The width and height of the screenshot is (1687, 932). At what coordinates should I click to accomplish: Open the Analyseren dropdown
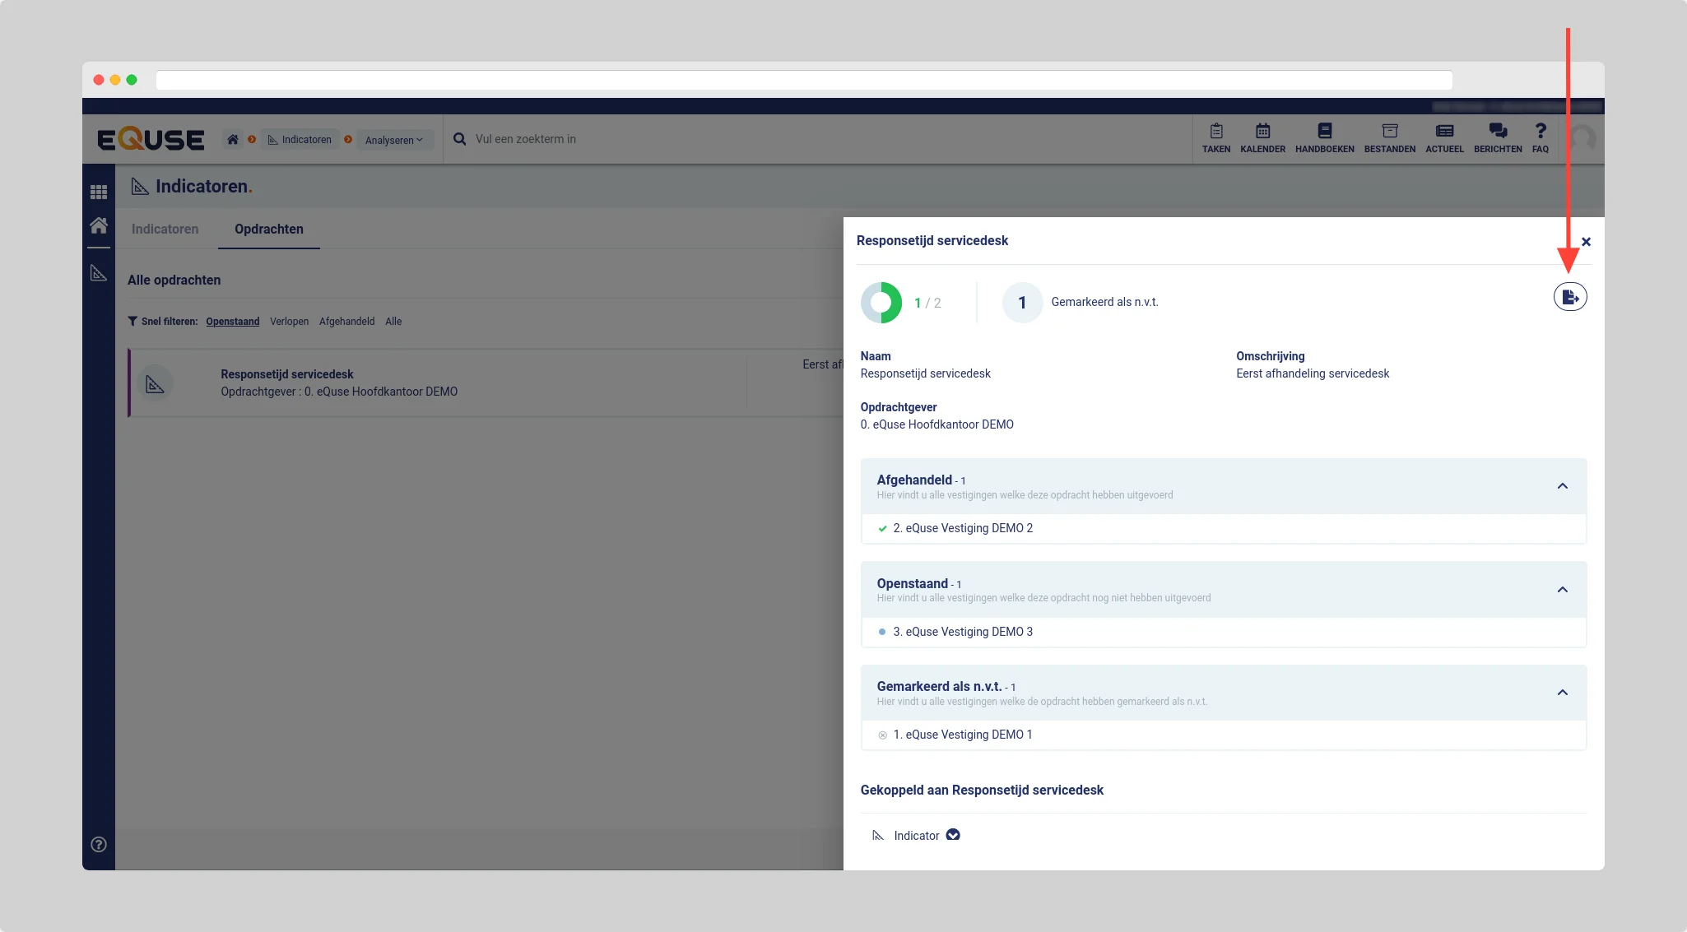[x=393, y=140]
